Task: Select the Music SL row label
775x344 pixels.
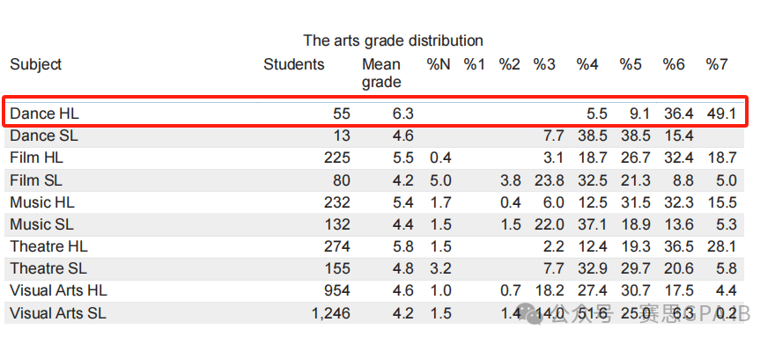Action: click(x=41, y=224)
